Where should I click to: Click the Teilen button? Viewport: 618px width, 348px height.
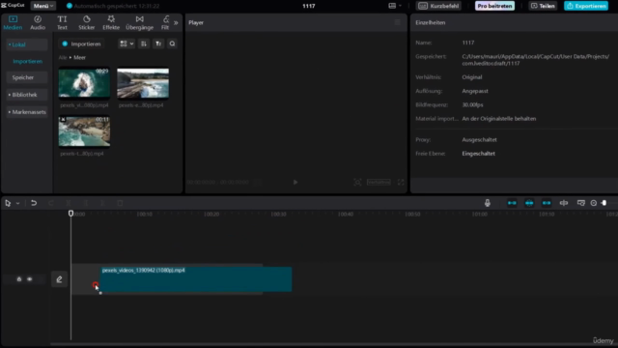(543, 6)
